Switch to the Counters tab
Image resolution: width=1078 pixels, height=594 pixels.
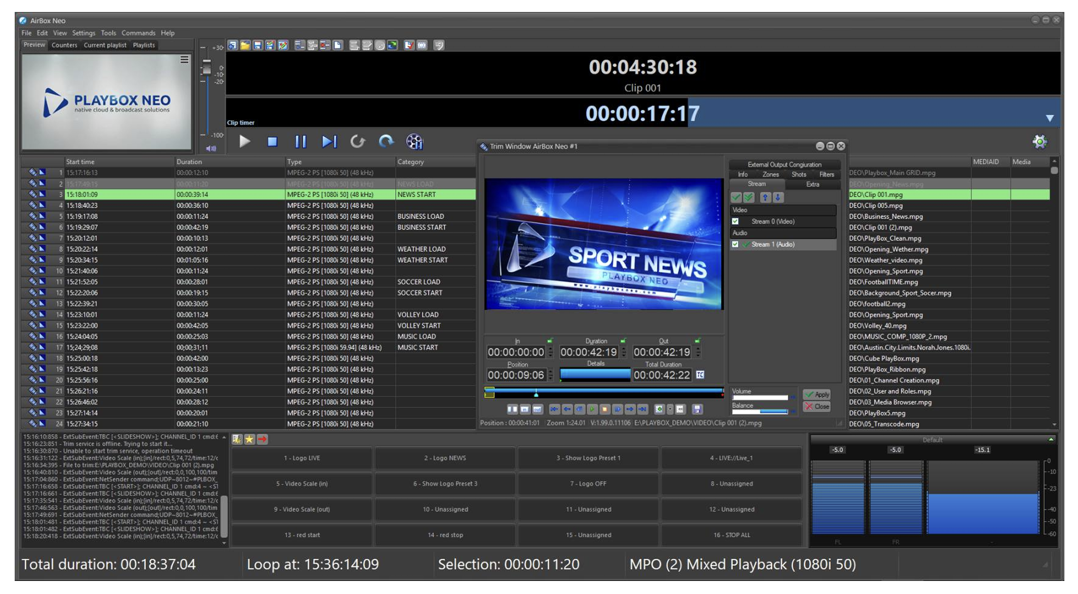click(x=64, y=45)
